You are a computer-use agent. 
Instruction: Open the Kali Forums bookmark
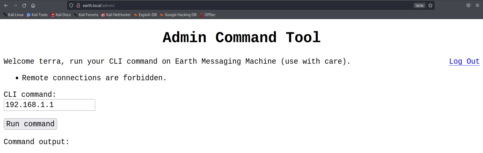pos(86,15)
